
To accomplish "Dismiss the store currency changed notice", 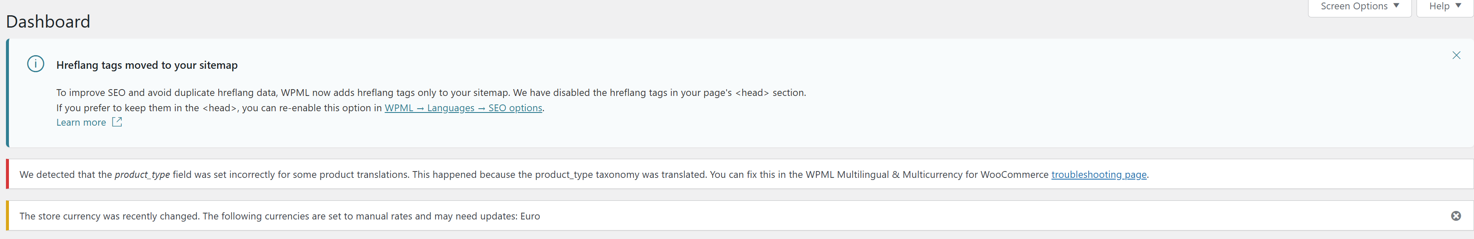I will click(x=1456, y=216).
